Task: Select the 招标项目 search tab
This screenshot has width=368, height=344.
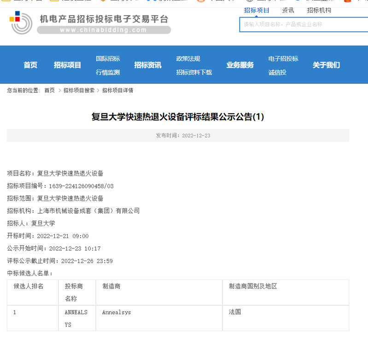Action: [257, 10]
